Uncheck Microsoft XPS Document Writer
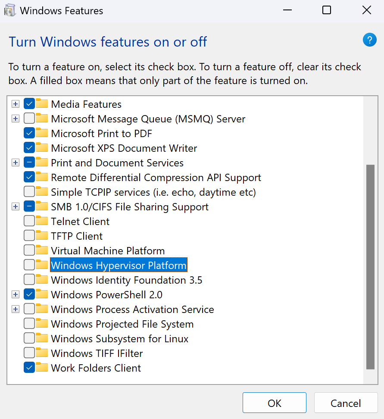 click(x=29, y=148)
